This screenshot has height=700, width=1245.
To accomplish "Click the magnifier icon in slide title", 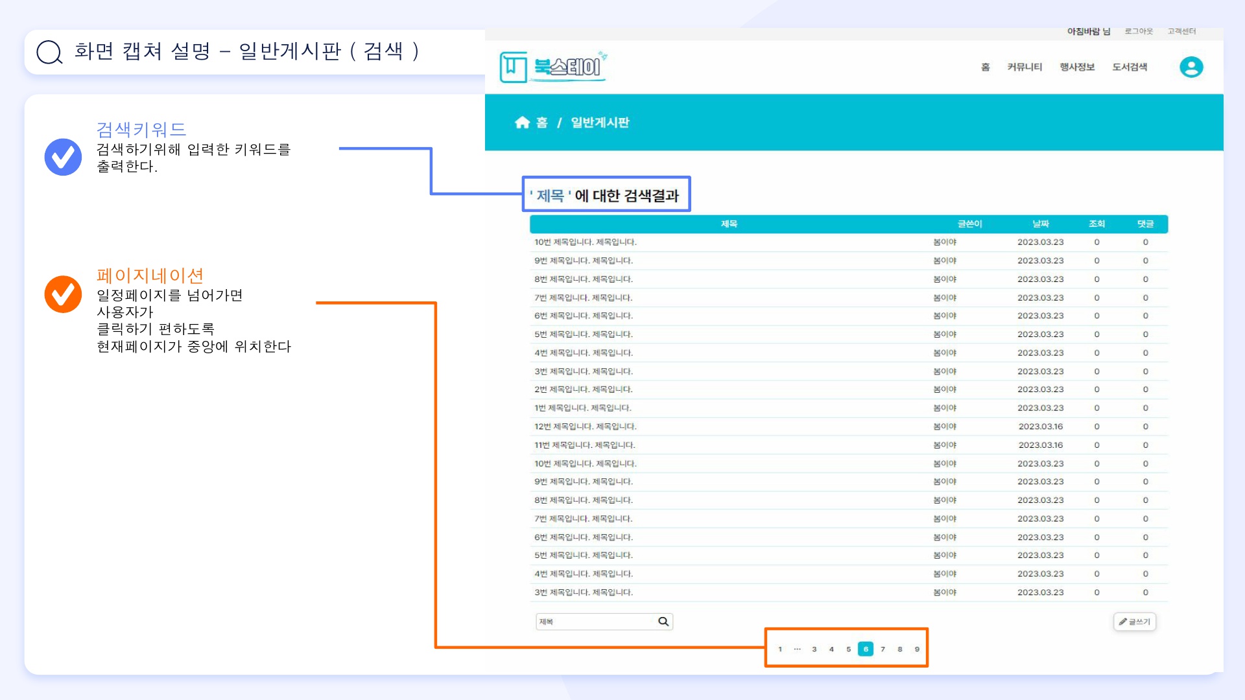I will pyautogui.click(x=49, y=52).
